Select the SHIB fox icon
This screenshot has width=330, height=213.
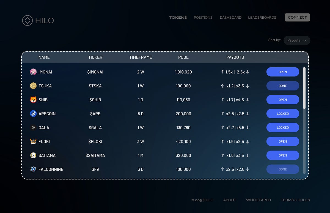click(x=33, y=100)
